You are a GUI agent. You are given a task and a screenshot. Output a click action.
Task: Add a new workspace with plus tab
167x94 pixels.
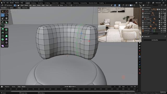coord(106,3)
